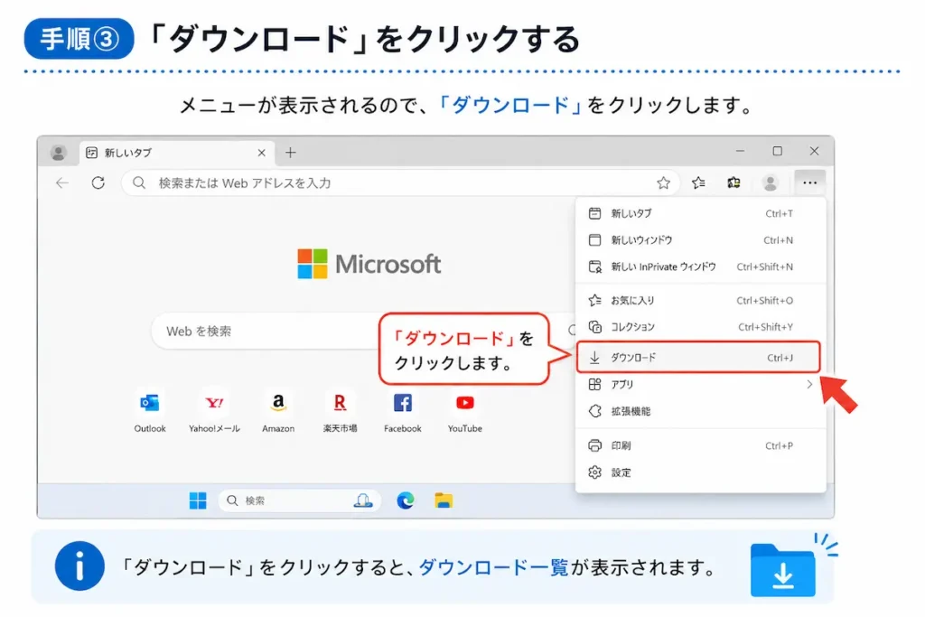Open the Yahoo!メール shortcut
925x617 pixels.
[214, 412]
